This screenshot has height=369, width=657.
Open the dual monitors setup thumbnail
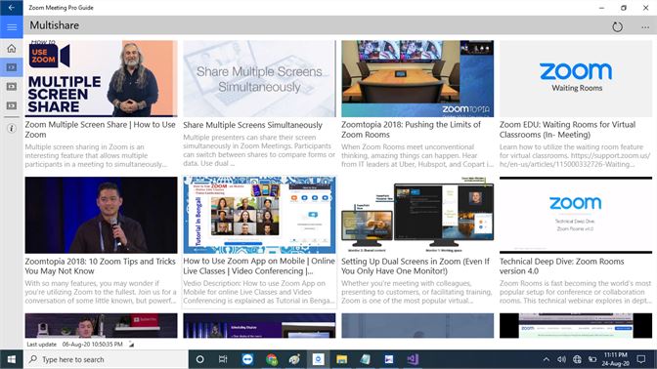(417, 215)
